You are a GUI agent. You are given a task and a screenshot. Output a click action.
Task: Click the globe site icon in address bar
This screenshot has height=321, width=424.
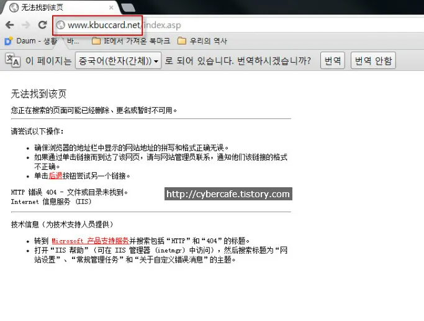click(x=60, y=26)
